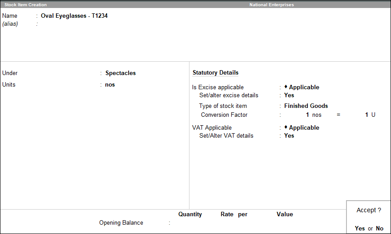Image resolution: width=391 pixels, height=234 pixels.
Task: Click the 'VAT Applicable' label
Action: [x=212, y=127]
